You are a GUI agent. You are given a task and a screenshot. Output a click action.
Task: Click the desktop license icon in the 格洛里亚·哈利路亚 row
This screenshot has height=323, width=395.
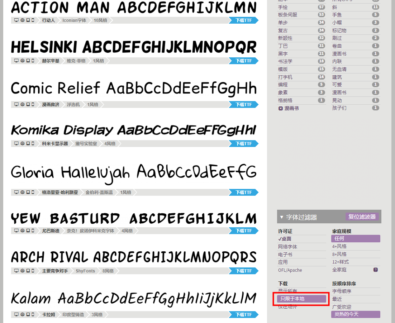[x=16, y=192]
